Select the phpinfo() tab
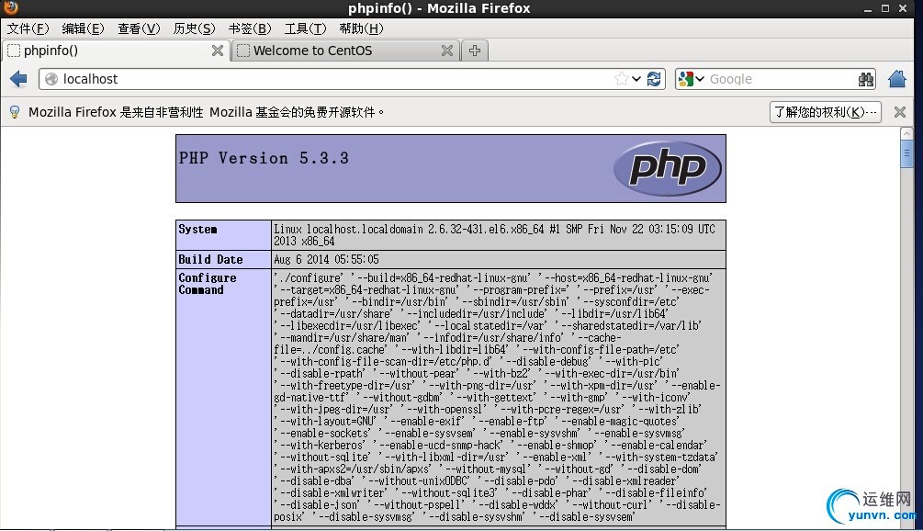Image resolution: width=923 pixels, height=531 pixels. point(116,51)
